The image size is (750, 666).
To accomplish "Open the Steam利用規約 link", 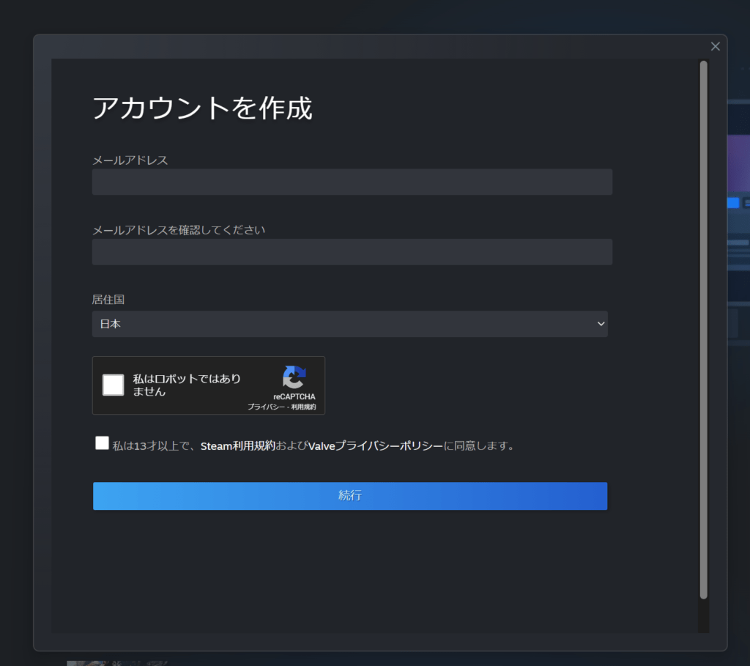I will pyautogui.click(x=238, y=446).
